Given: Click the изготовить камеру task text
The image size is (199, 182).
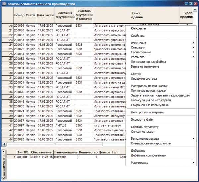Looking at the screenshot, I should click(107, 125).
